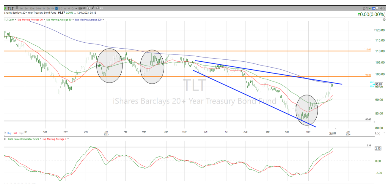
Task: Select the 5m timeframe
Action: (26, 9)
